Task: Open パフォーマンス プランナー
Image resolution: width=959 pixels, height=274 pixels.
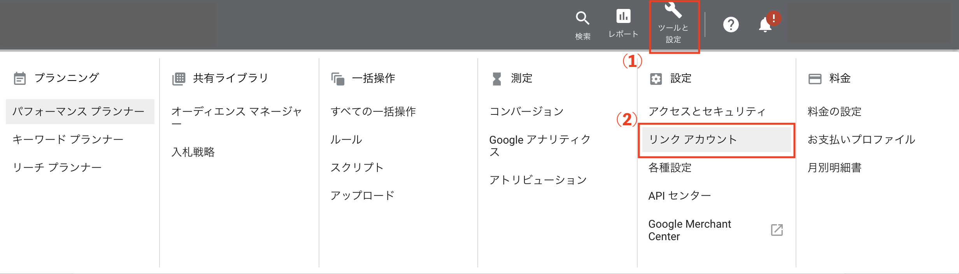Action: click(79, 111)
